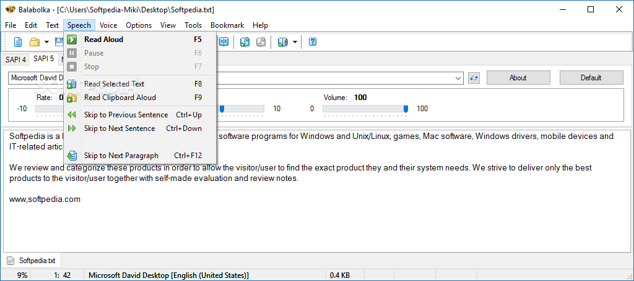Choose Skip to Previous Sentence
This screenshot has width=634, height=281.
click(x=141, y=115)
